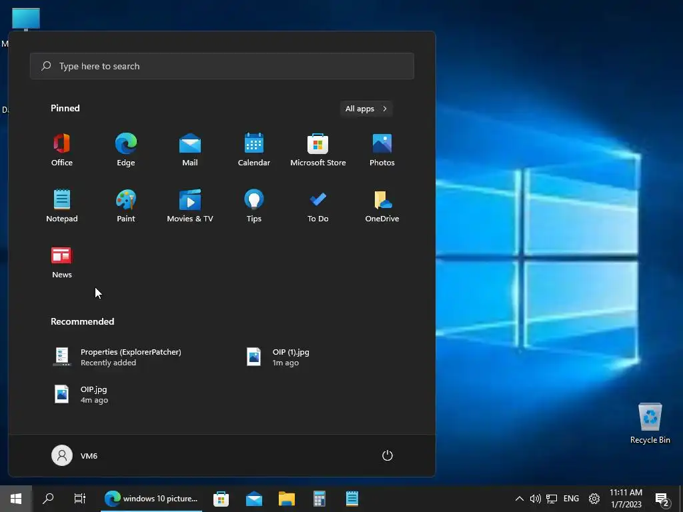This screenshot has height=512, width=683.
Task: Click the settings gear tray icon
Action: (x=594, y=499)
